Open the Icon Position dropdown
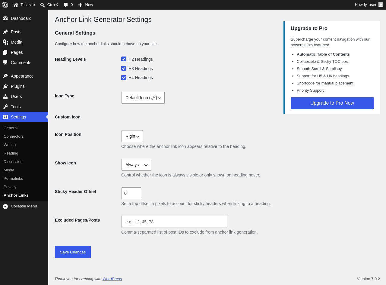The width and height of the screenshot is (386, 285). click(x=132, y=136)
